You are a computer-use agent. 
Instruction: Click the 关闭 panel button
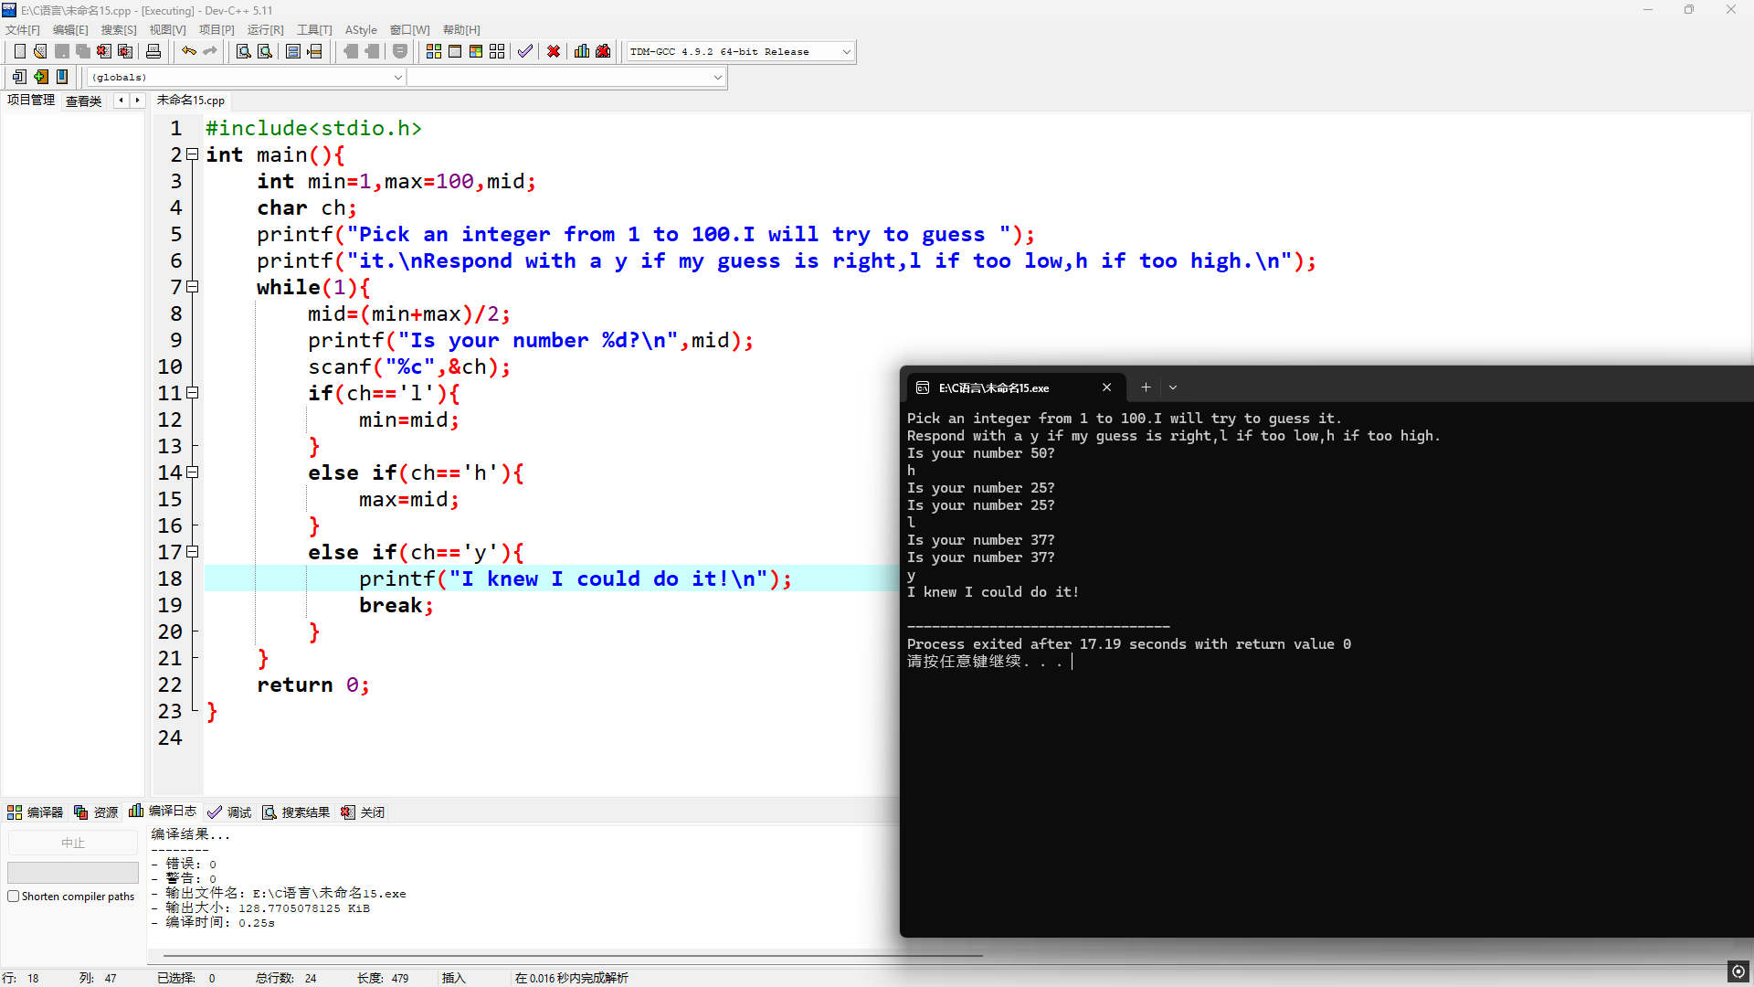point(363,812)
